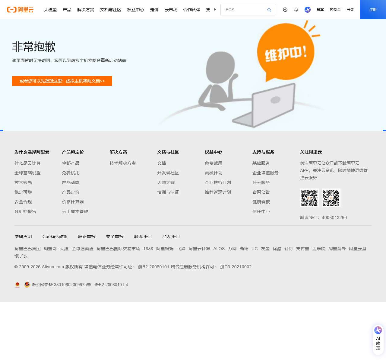Click 法律声明 in footer

pos(23,237)
